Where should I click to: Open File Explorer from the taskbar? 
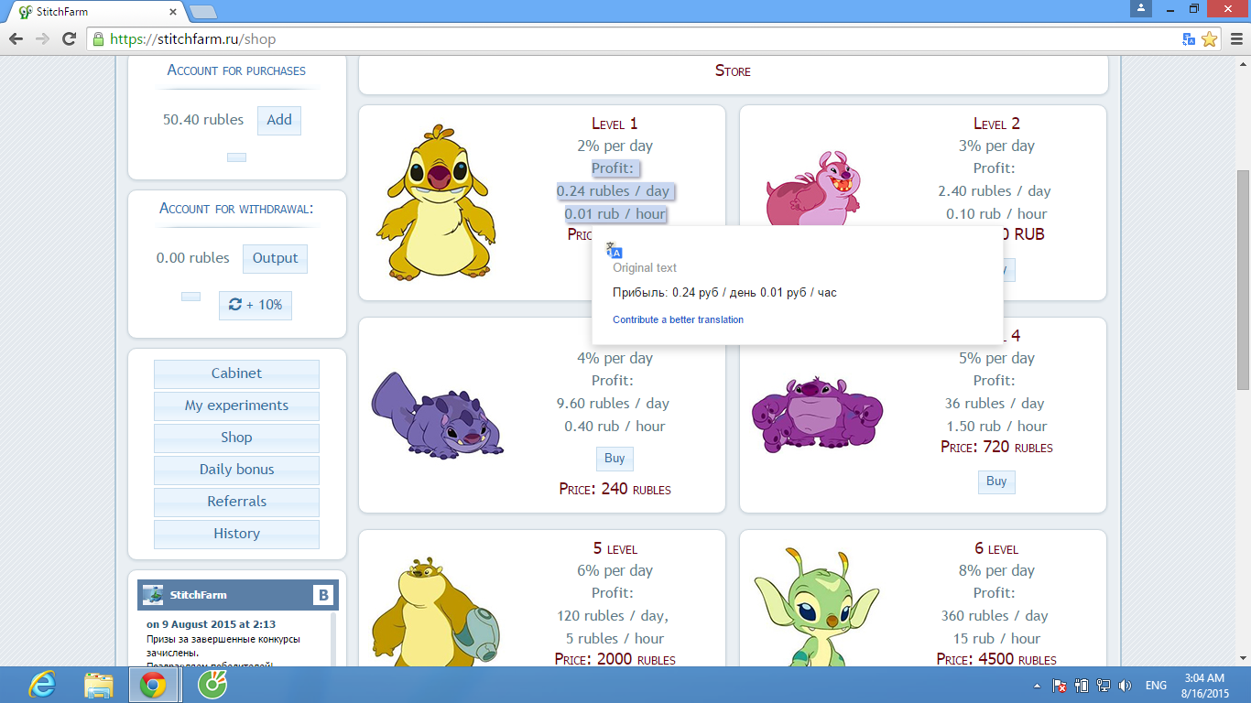pos(98,685)
